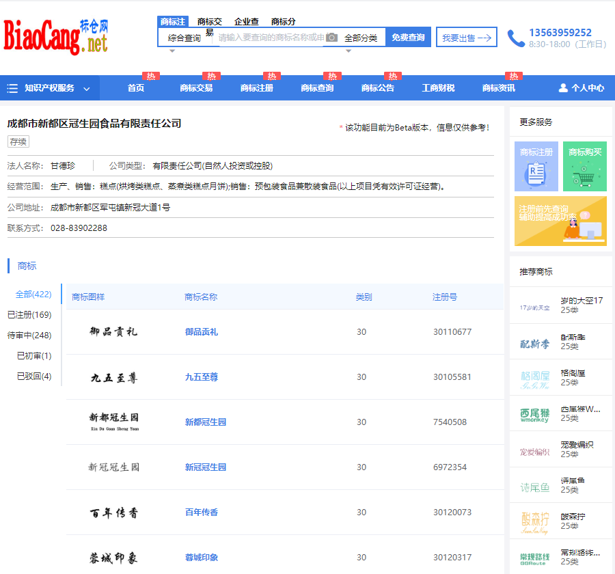Click the BiaoCang.net logo

56,37
